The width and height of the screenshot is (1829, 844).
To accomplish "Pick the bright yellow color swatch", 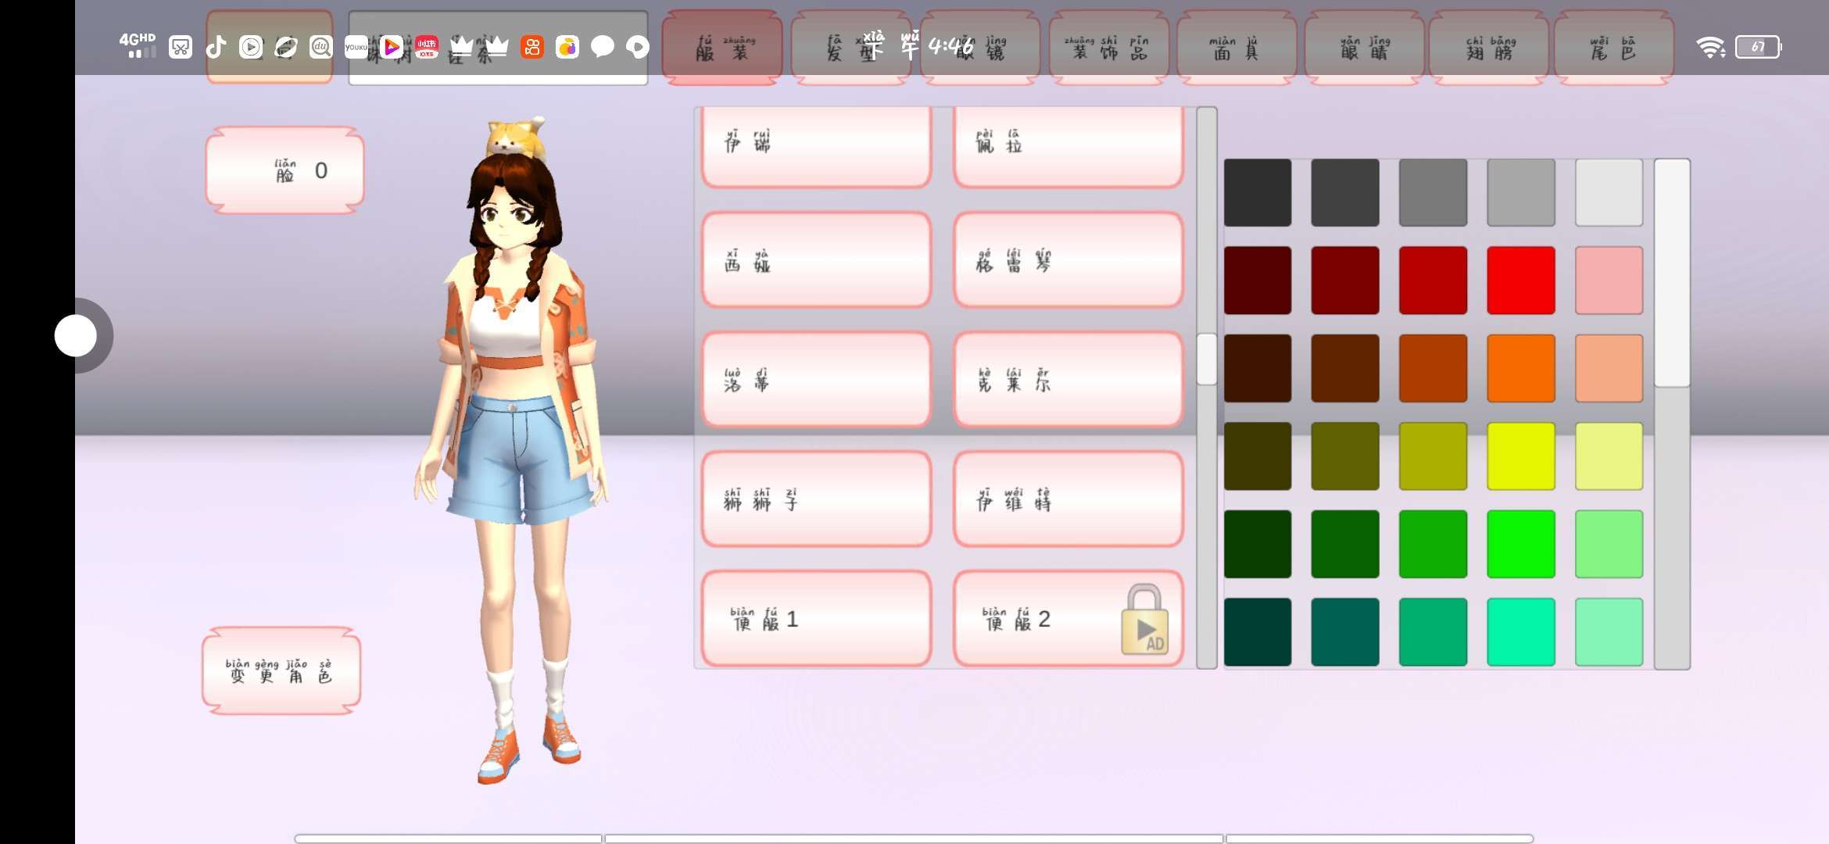I will 1520,456.
